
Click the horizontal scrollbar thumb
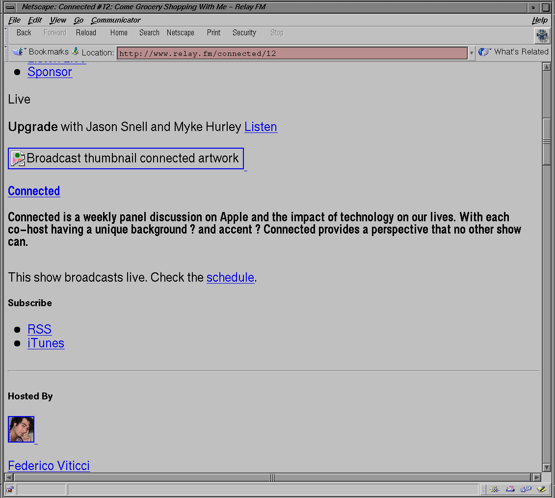click(x=272, y=477)
